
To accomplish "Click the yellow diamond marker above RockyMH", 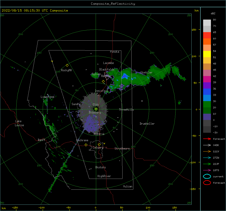I will (x=67, y=65).
